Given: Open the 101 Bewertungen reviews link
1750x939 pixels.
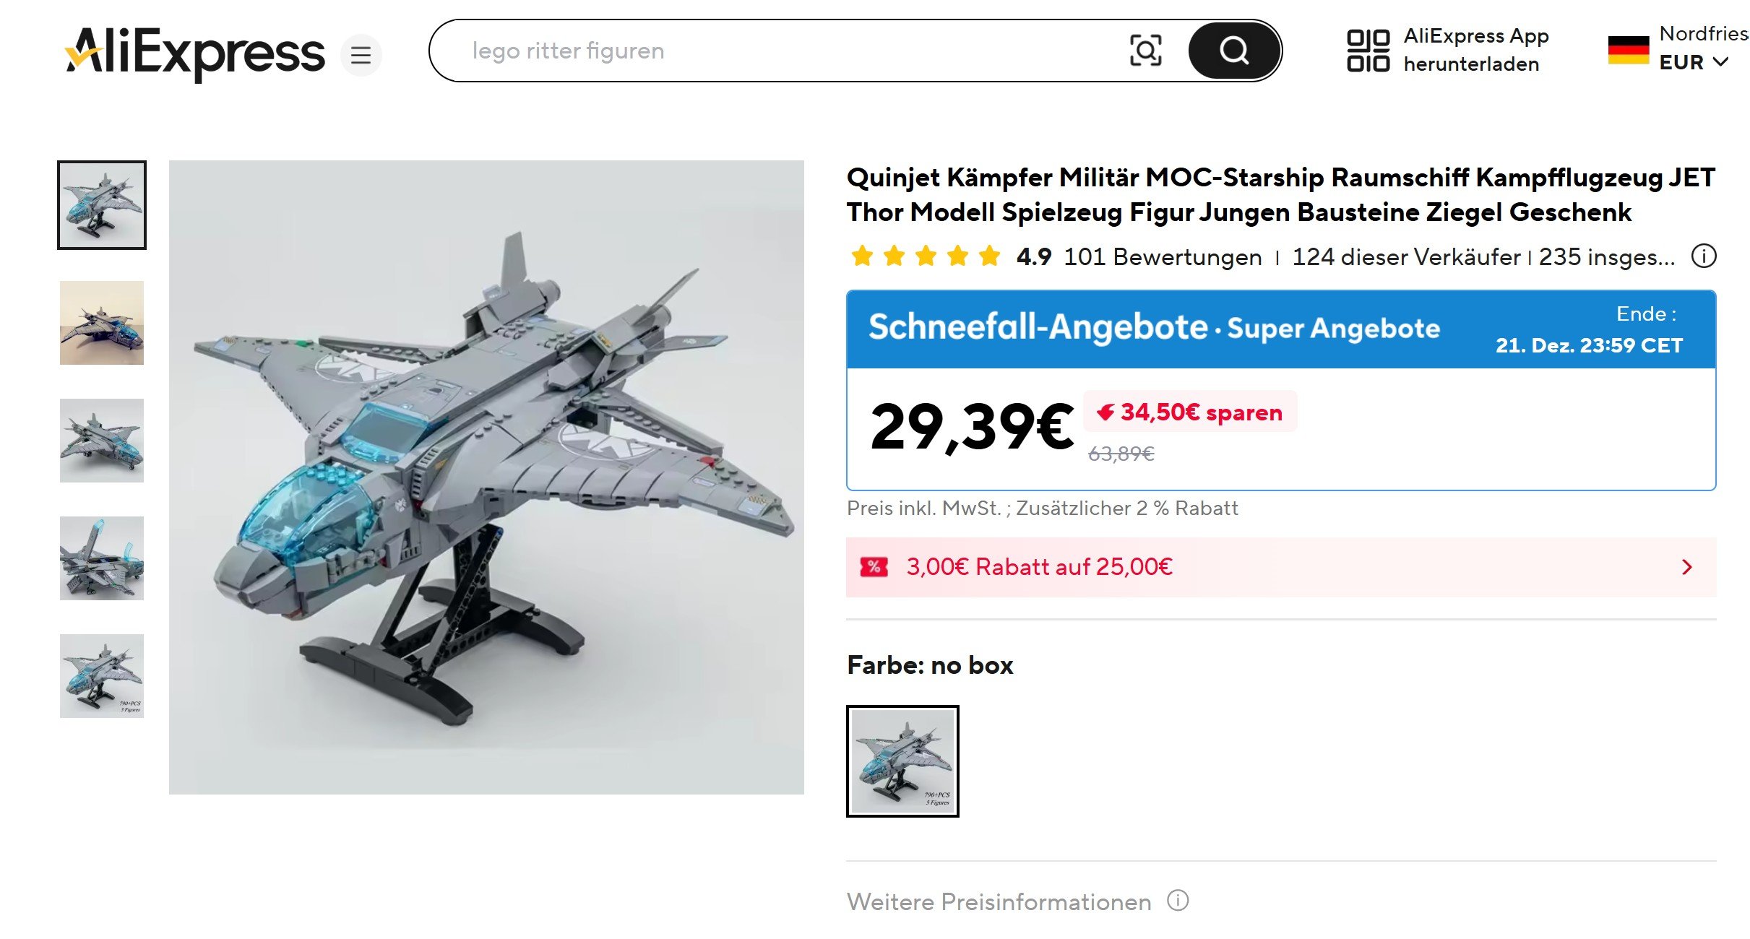Looking at the screenshot, I should [x=1163, y=257].
